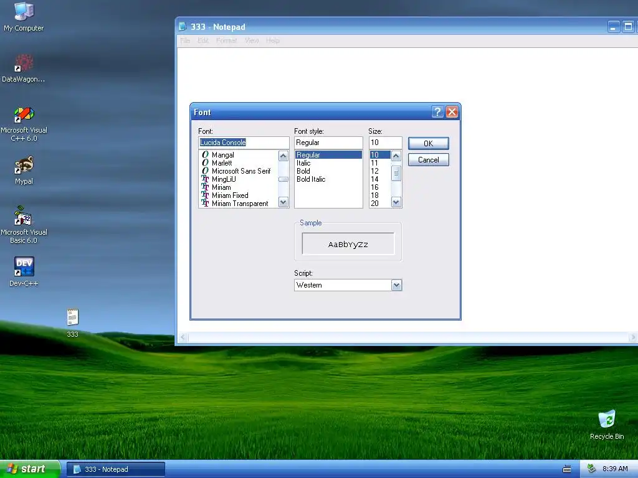Choose Miriam Transparent in the font list
Viewport: 638px width, 478px height.
click(x=239, y=204)
